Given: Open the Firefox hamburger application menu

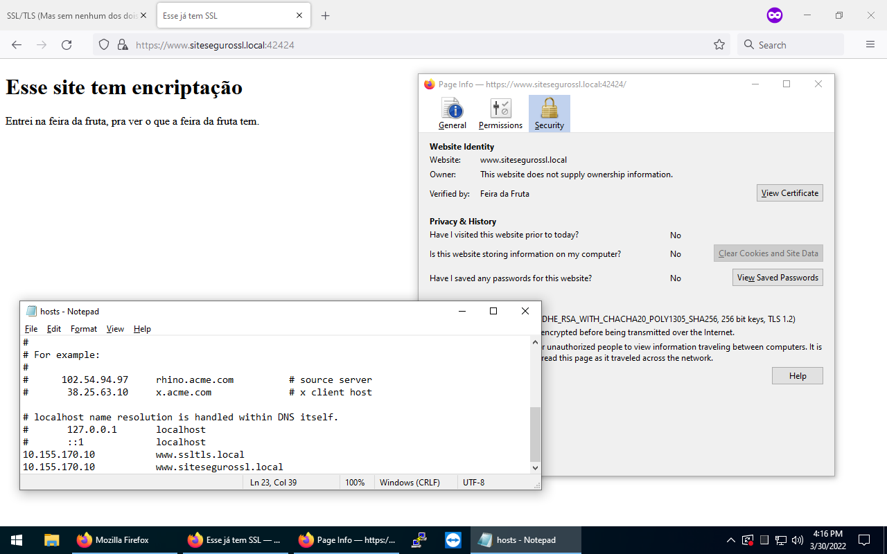Looking at the screenshot, I should pyautogui.click(x=870, y=45).
